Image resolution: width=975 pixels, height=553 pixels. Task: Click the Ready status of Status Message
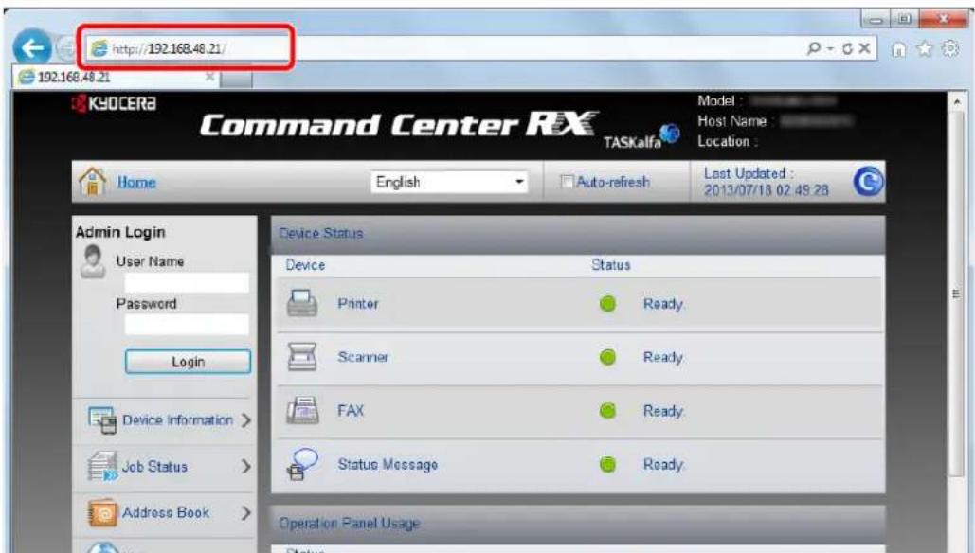coord(663,464)
